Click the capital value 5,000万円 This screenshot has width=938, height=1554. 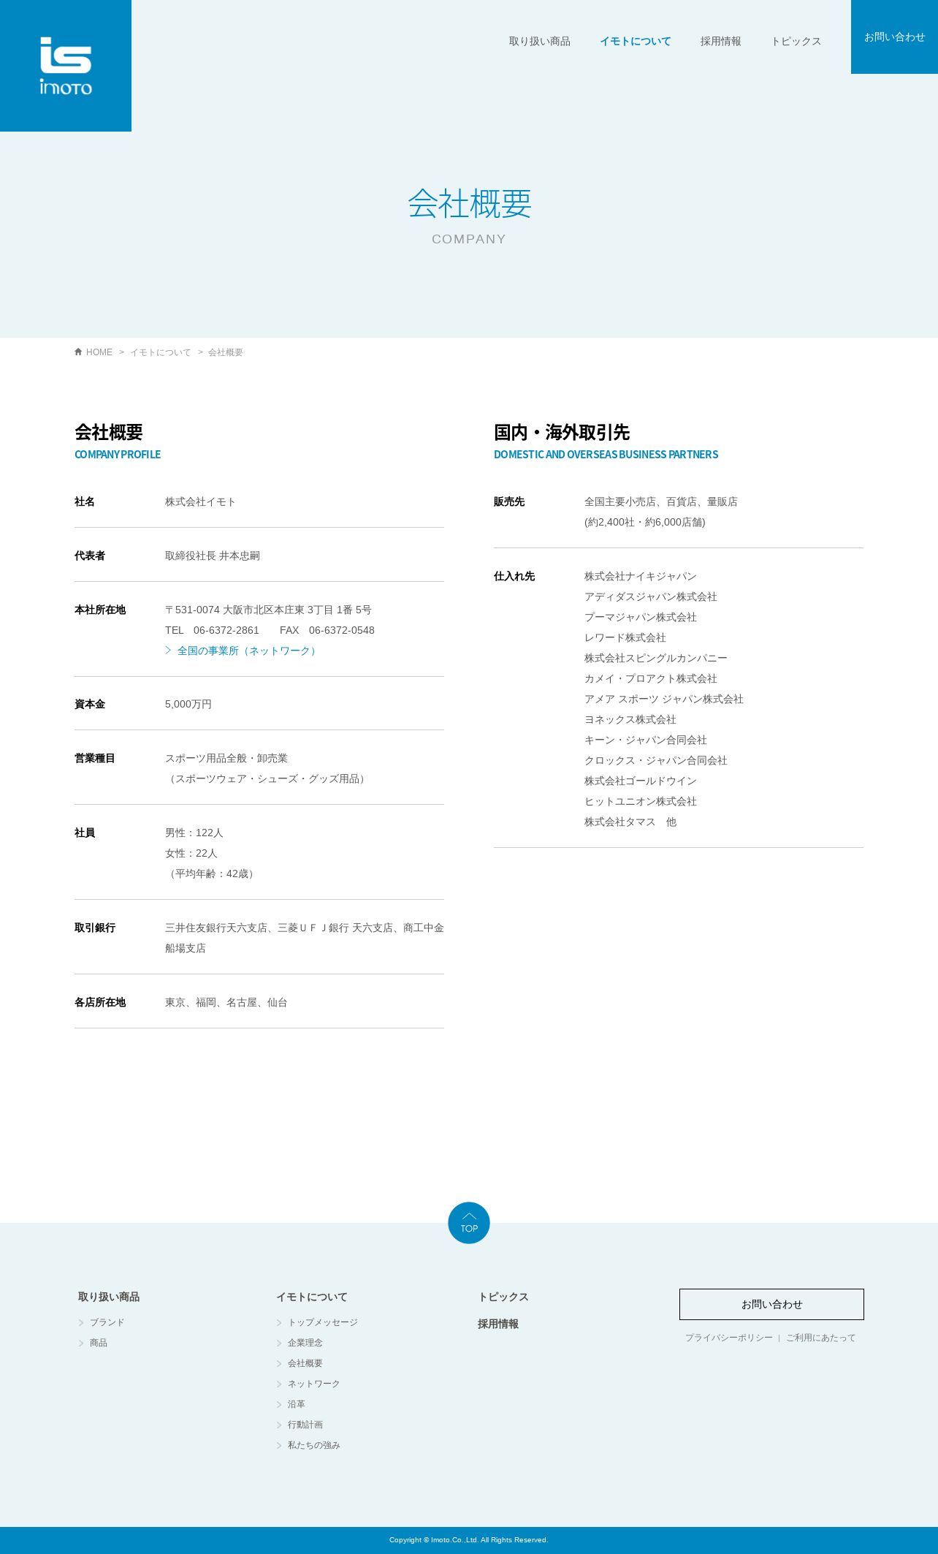[x=188, y=704]
